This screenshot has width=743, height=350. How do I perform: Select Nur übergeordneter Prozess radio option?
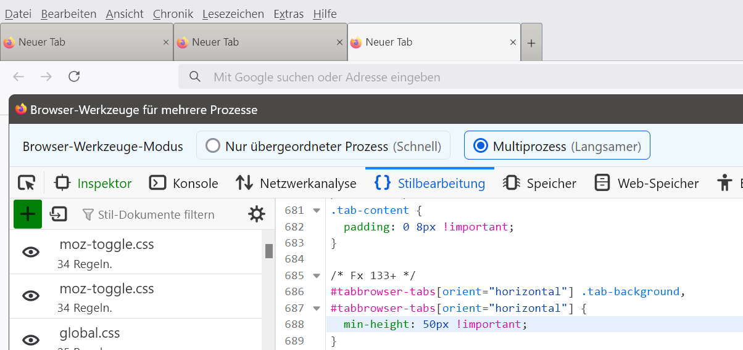pyautogui.click(x=213, y=146)
